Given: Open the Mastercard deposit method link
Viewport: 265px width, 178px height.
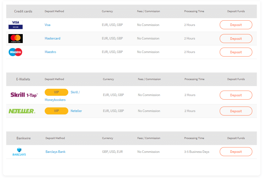Looking at the screenshot, I should (x=52, y=38).
